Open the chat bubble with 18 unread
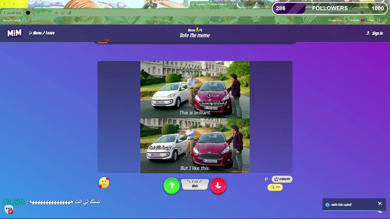The image size is (390, 219). [9, 210]
